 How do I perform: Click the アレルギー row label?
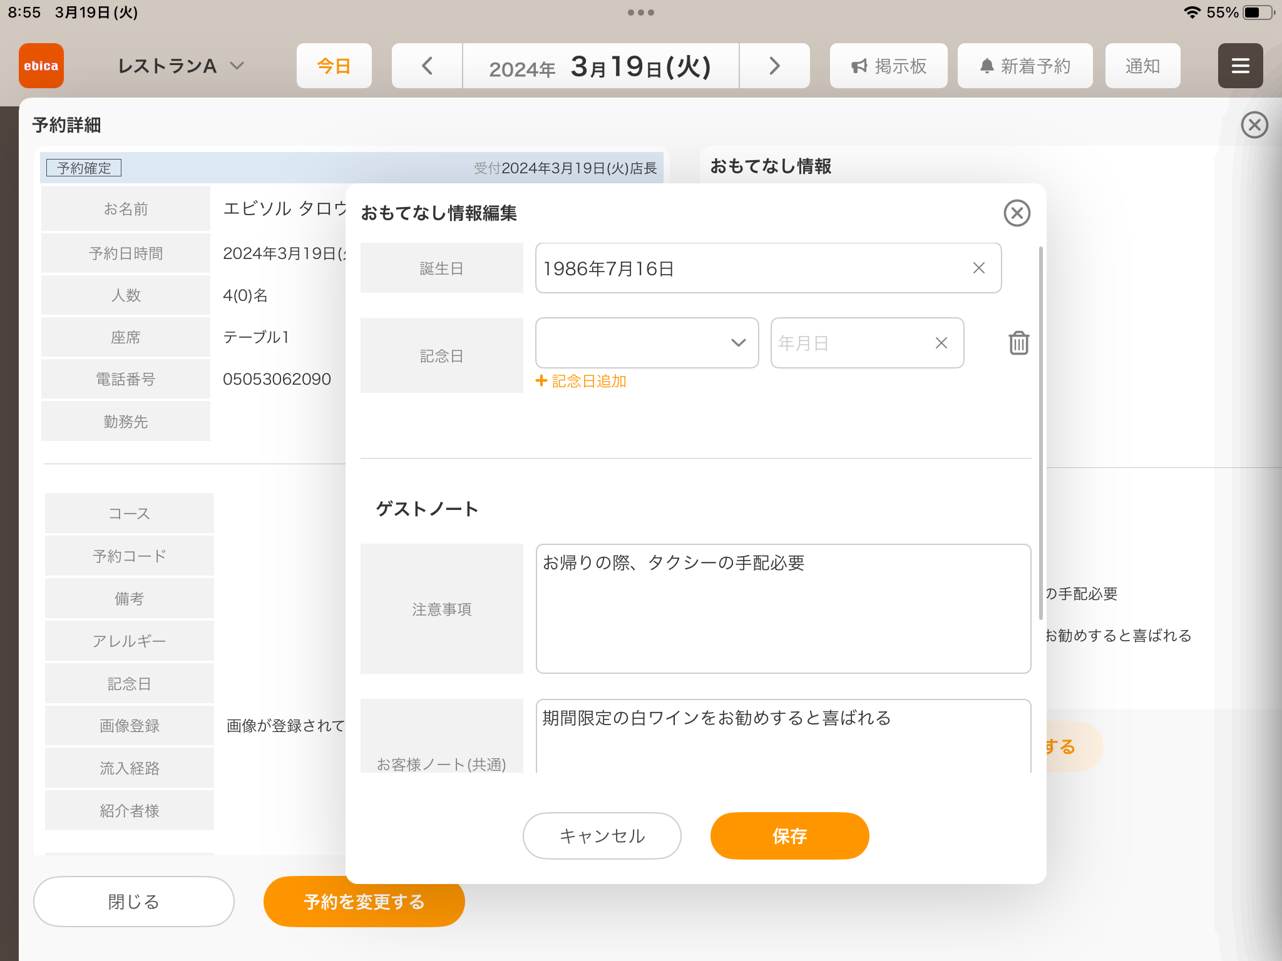(129, 641)
